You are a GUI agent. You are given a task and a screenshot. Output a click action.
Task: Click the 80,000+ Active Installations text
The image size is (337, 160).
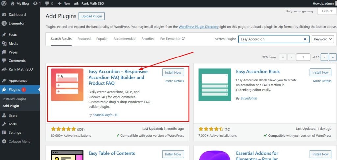71,136
